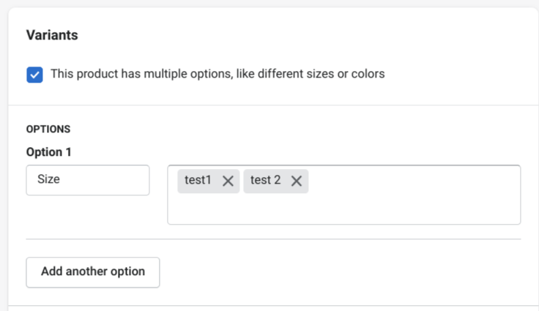
Task: Focus the Size option name field
Action: coord(88,180)
